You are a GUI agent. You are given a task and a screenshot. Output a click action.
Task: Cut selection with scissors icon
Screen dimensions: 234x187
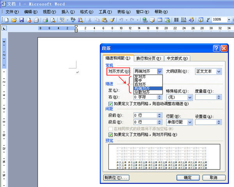coord(90,20)
